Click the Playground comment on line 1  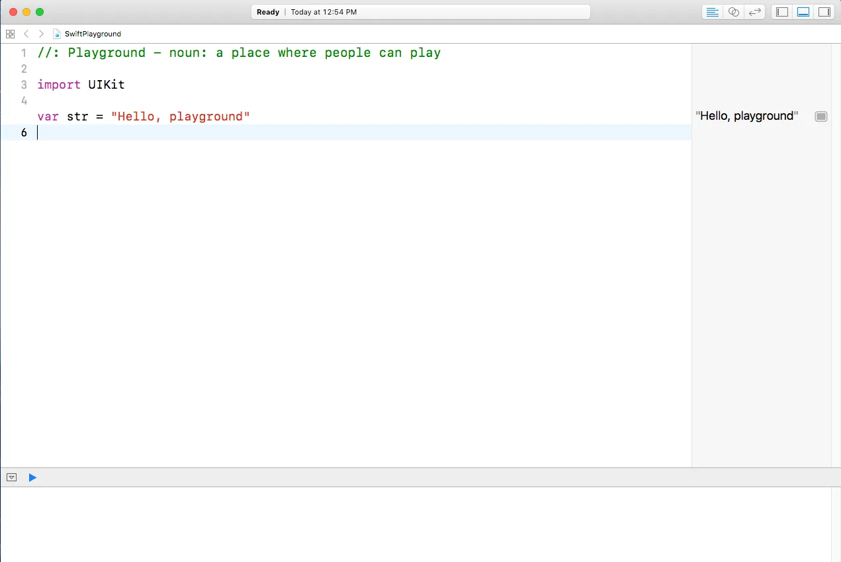[240, 53]
